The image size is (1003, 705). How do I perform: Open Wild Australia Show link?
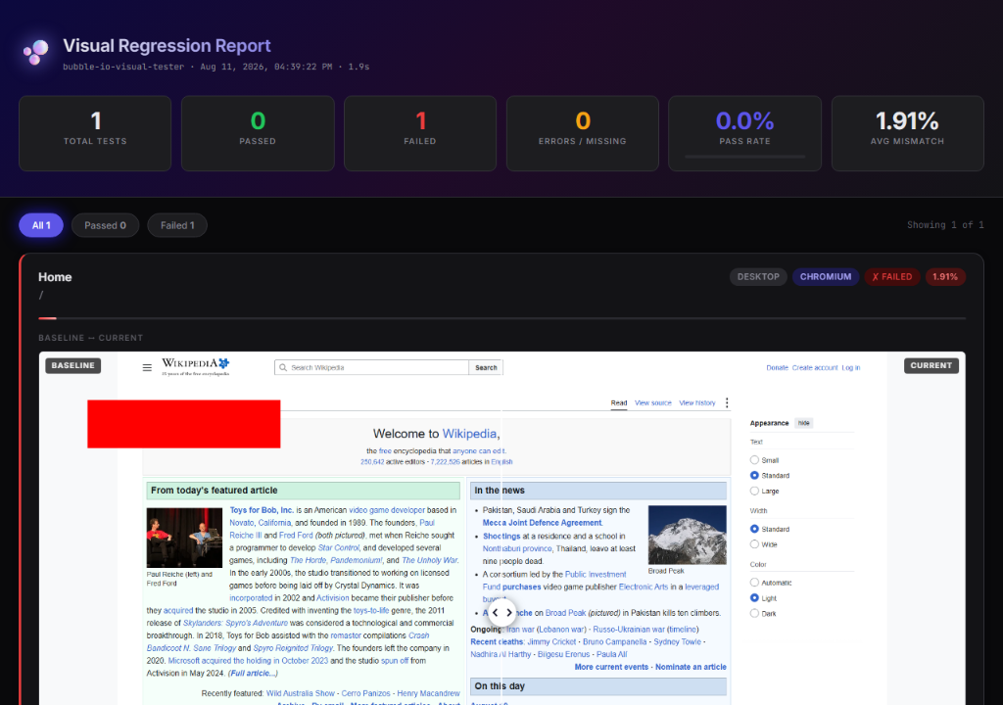click(301, 693)
